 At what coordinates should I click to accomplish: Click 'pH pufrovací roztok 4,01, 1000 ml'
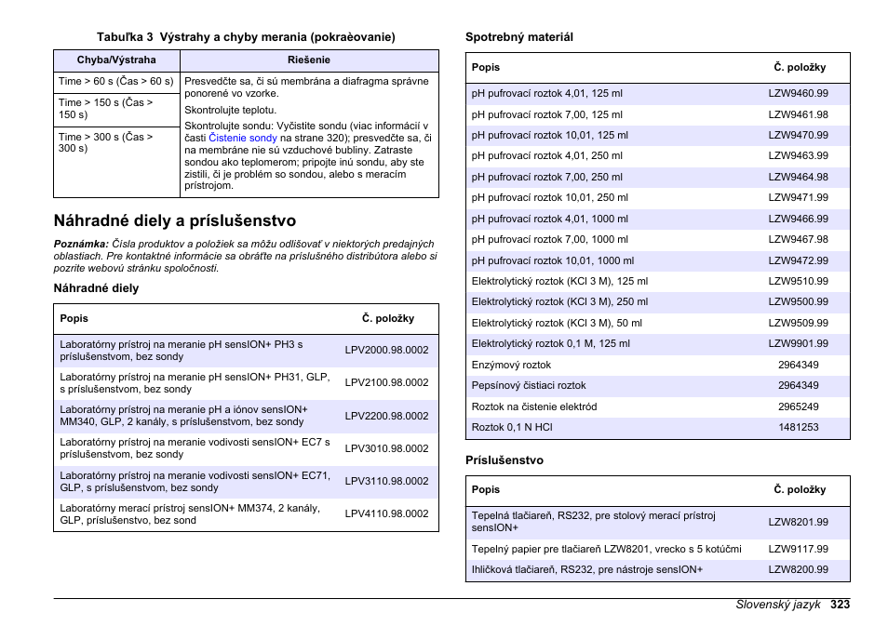[x=550, y=219]
